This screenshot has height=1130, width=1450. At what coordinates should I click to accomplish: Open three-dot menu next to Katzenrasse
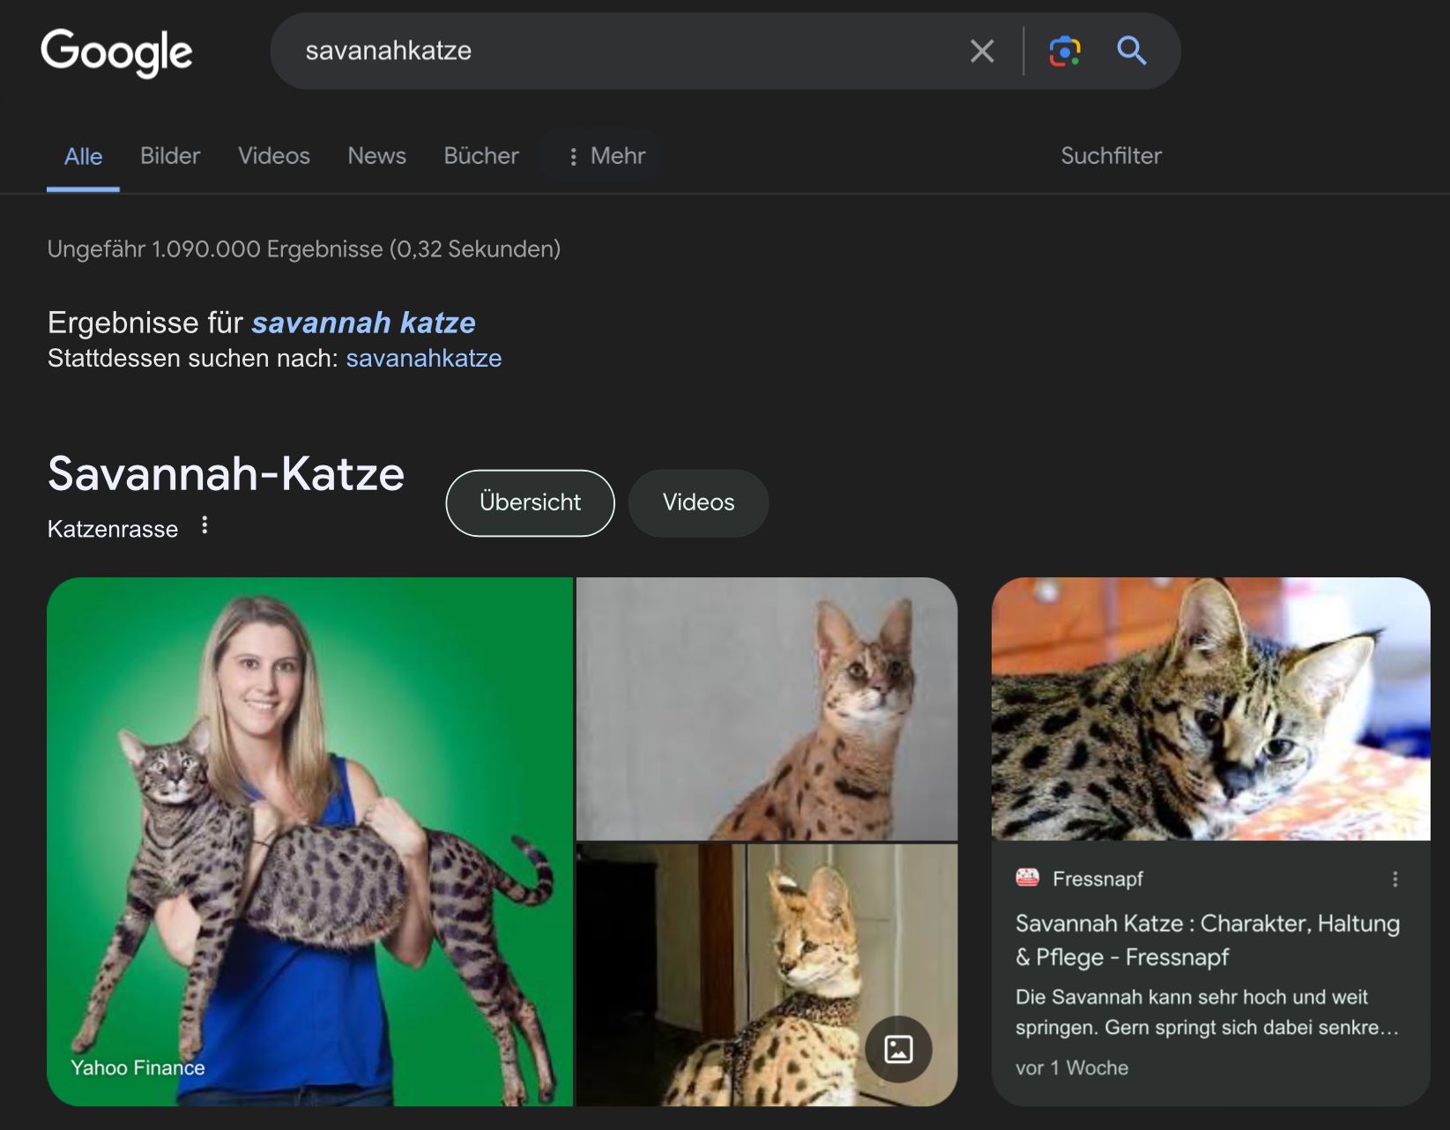(x=204, y=526)
